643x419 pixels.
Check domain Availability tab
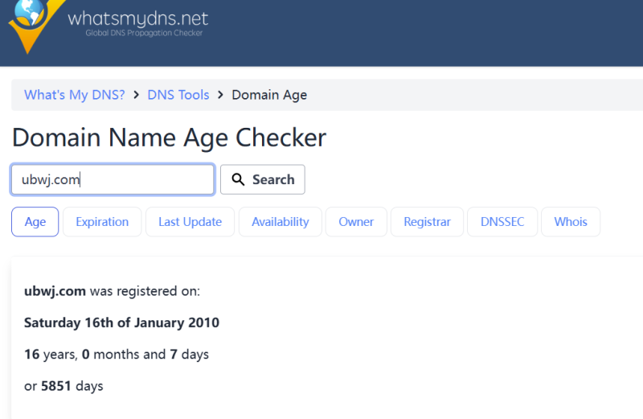point(280,222)
